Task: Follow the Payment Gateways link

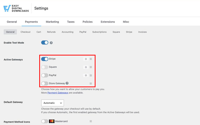Action: coord(58,93)
